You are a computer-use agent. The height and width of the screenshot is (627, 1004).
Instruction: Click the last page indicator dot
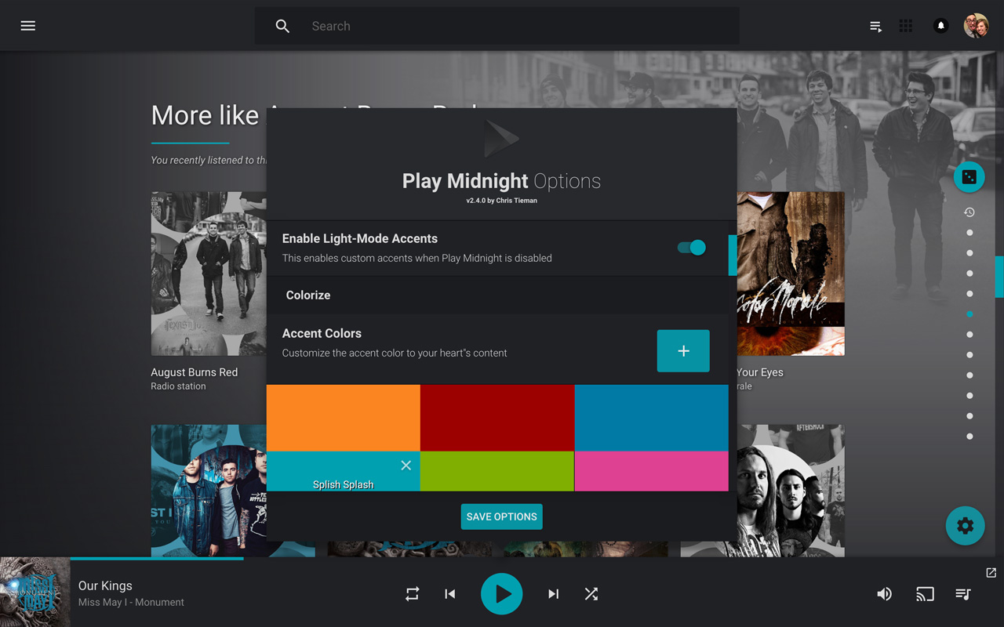969,437
